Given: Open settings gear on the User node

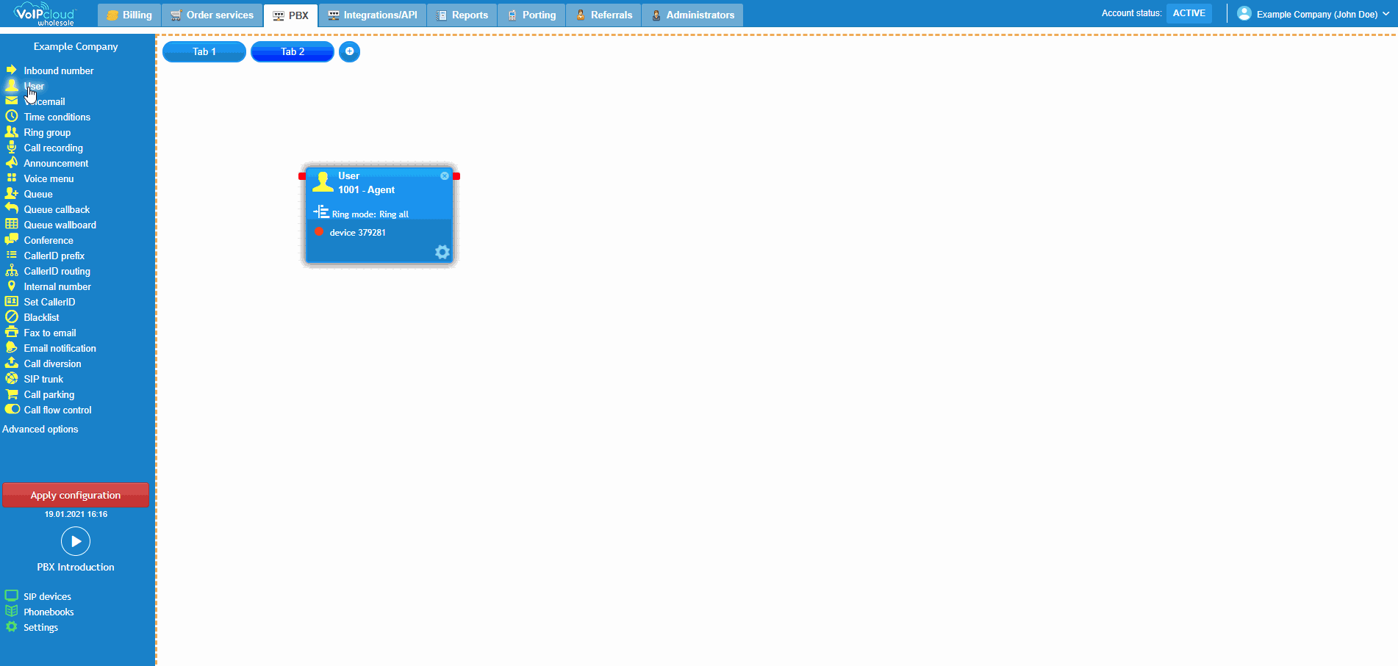Looking at the screenshot, I should [442, 252].
